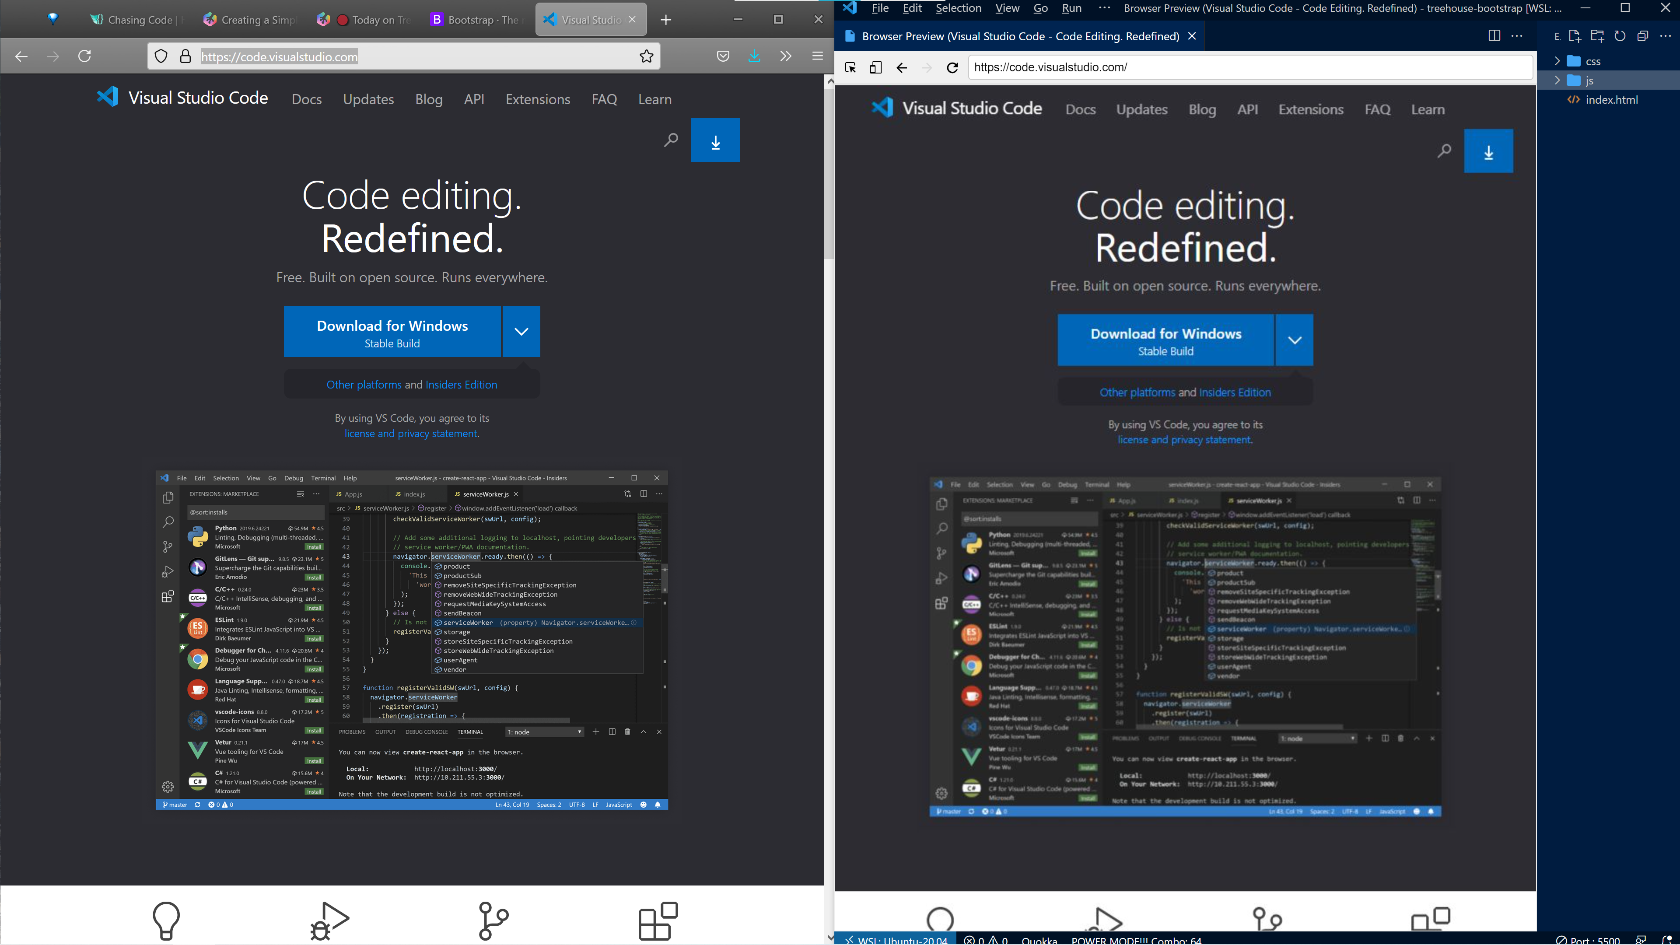Click the blue download square on Firefox page
The width and height of the screenshot is (1680, 945).
(715, 140)
